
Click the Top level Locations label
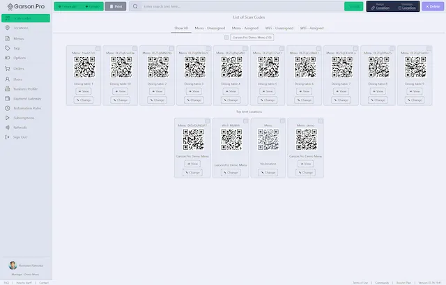[249, 111]
